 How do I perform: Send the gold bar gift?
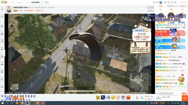pyautogui.click(x=113, y=97)
